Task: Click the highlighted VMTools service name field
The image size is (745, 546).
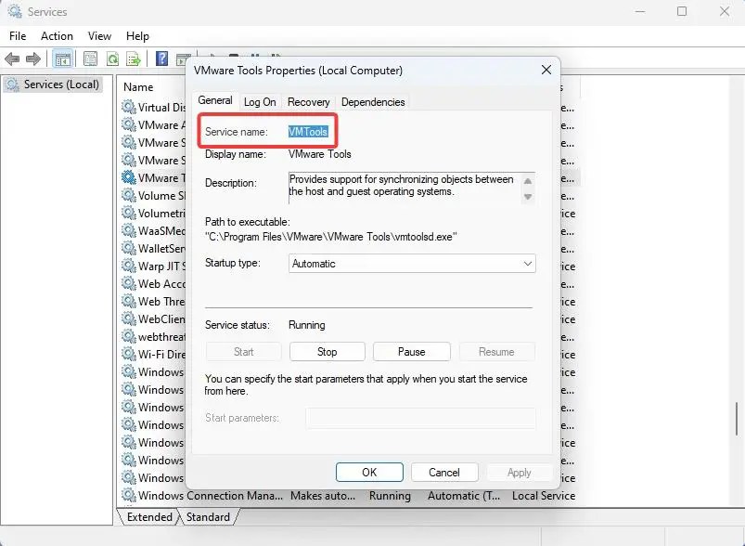Action: pos(308,132)
